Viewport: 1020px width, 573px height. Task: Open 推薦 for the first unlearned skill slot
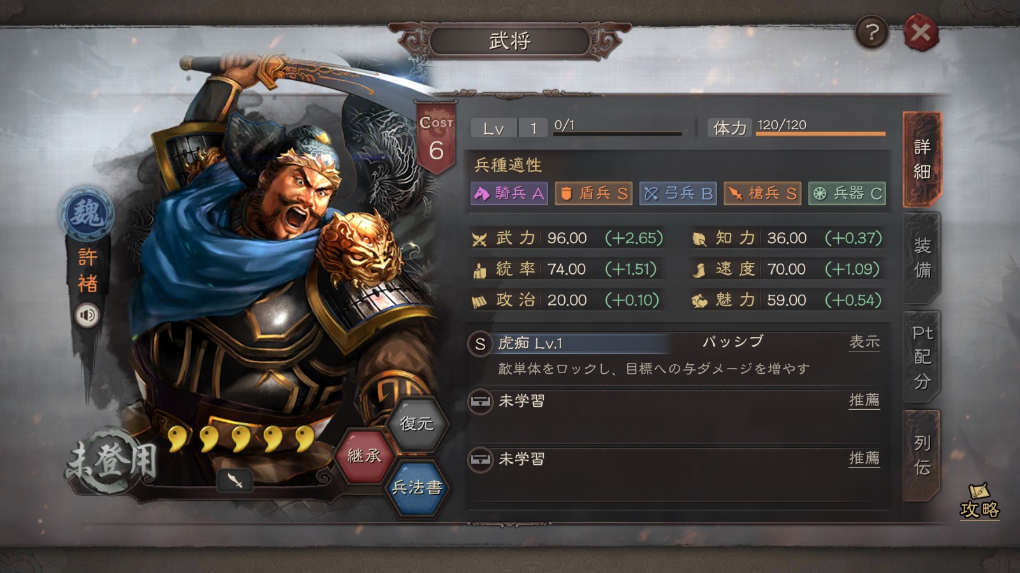pyautogui.click(x=864, y=400)
